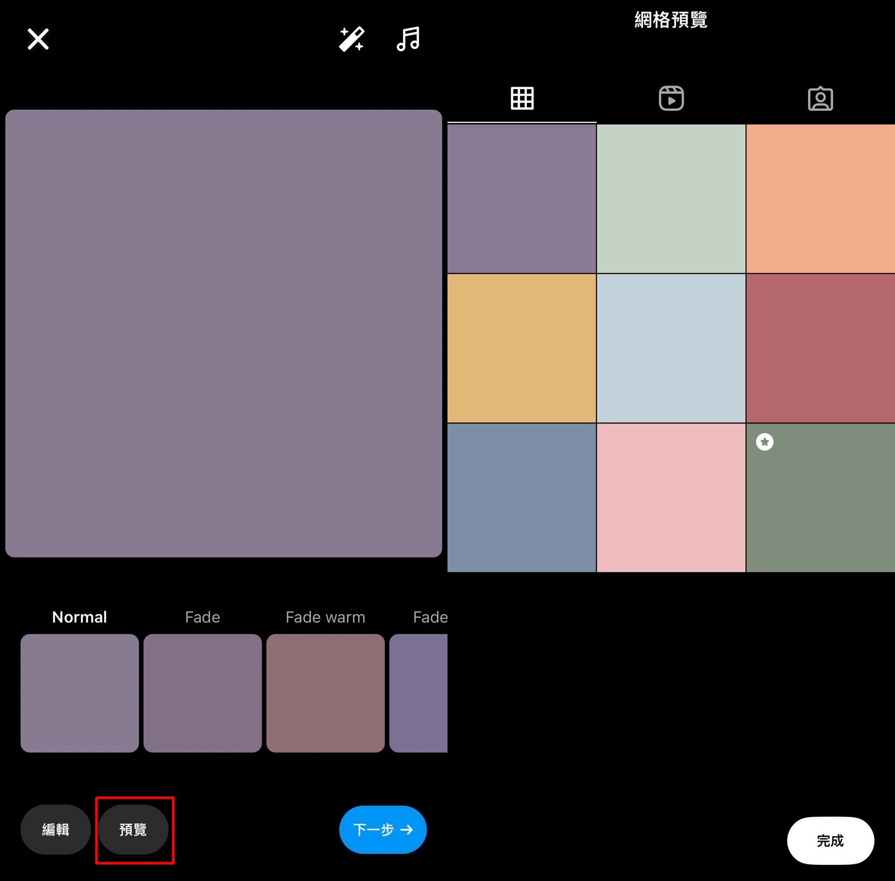Open the mustard yellow grid post tile

point(522,348)
